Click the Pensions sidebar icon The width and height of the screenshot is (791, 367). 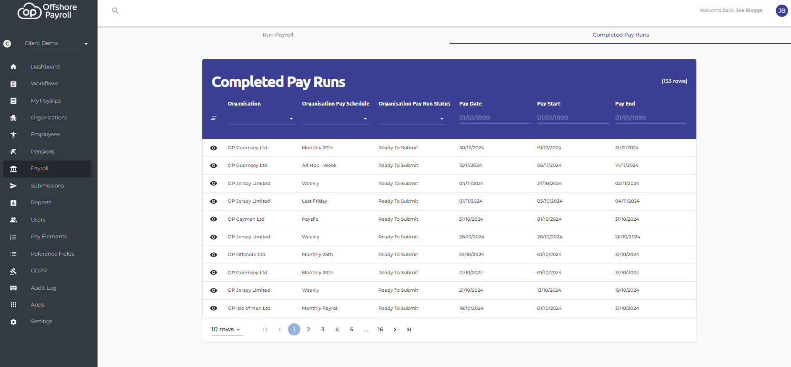[x=13, y=152]
